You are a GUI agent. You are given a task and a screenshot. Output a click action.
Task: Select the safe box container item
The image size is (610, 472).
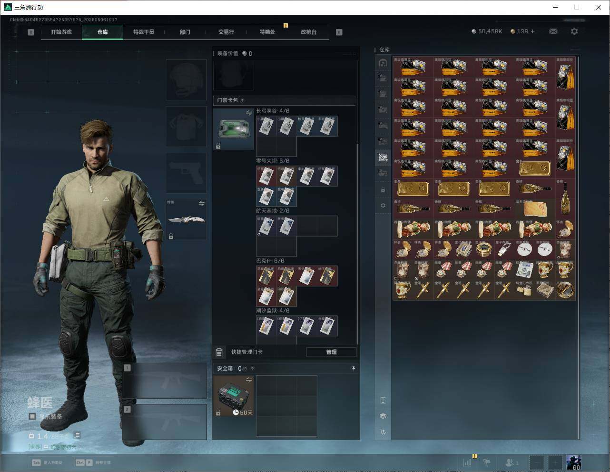pos(233,396)
